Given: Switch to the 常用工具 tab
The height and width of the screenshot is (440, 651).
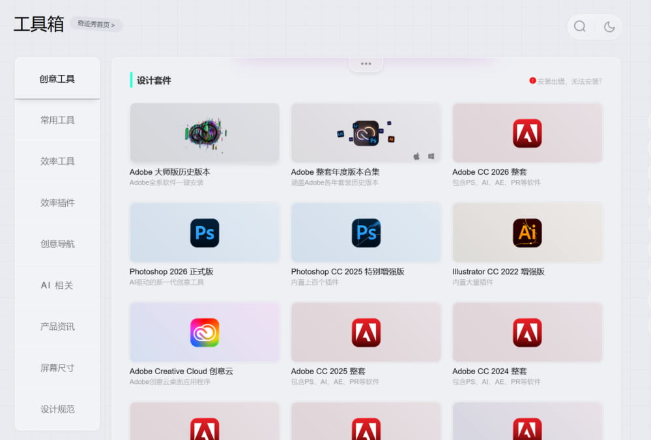Looking at the screenshot, I should tap(57, 120).
